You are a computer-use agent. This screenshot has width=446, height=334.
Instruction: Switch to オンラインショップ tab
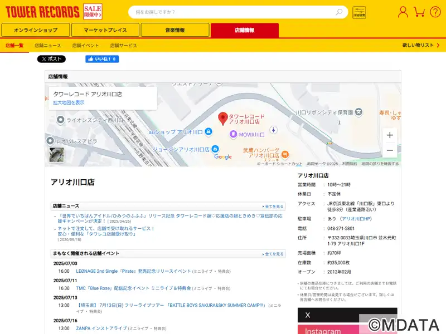36,30
